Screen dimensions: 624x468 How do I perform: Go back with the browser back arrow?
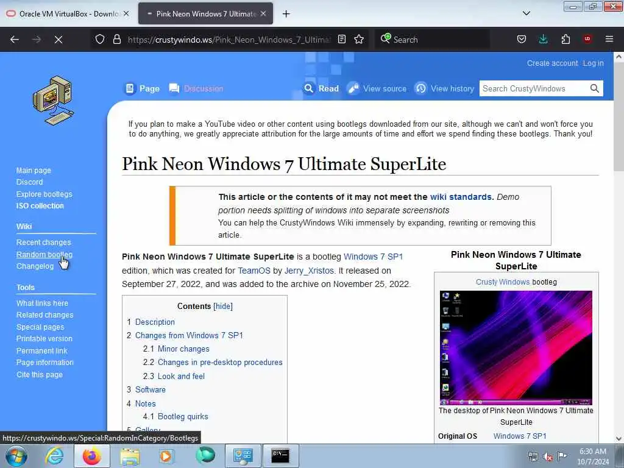[x=15, y=40]
